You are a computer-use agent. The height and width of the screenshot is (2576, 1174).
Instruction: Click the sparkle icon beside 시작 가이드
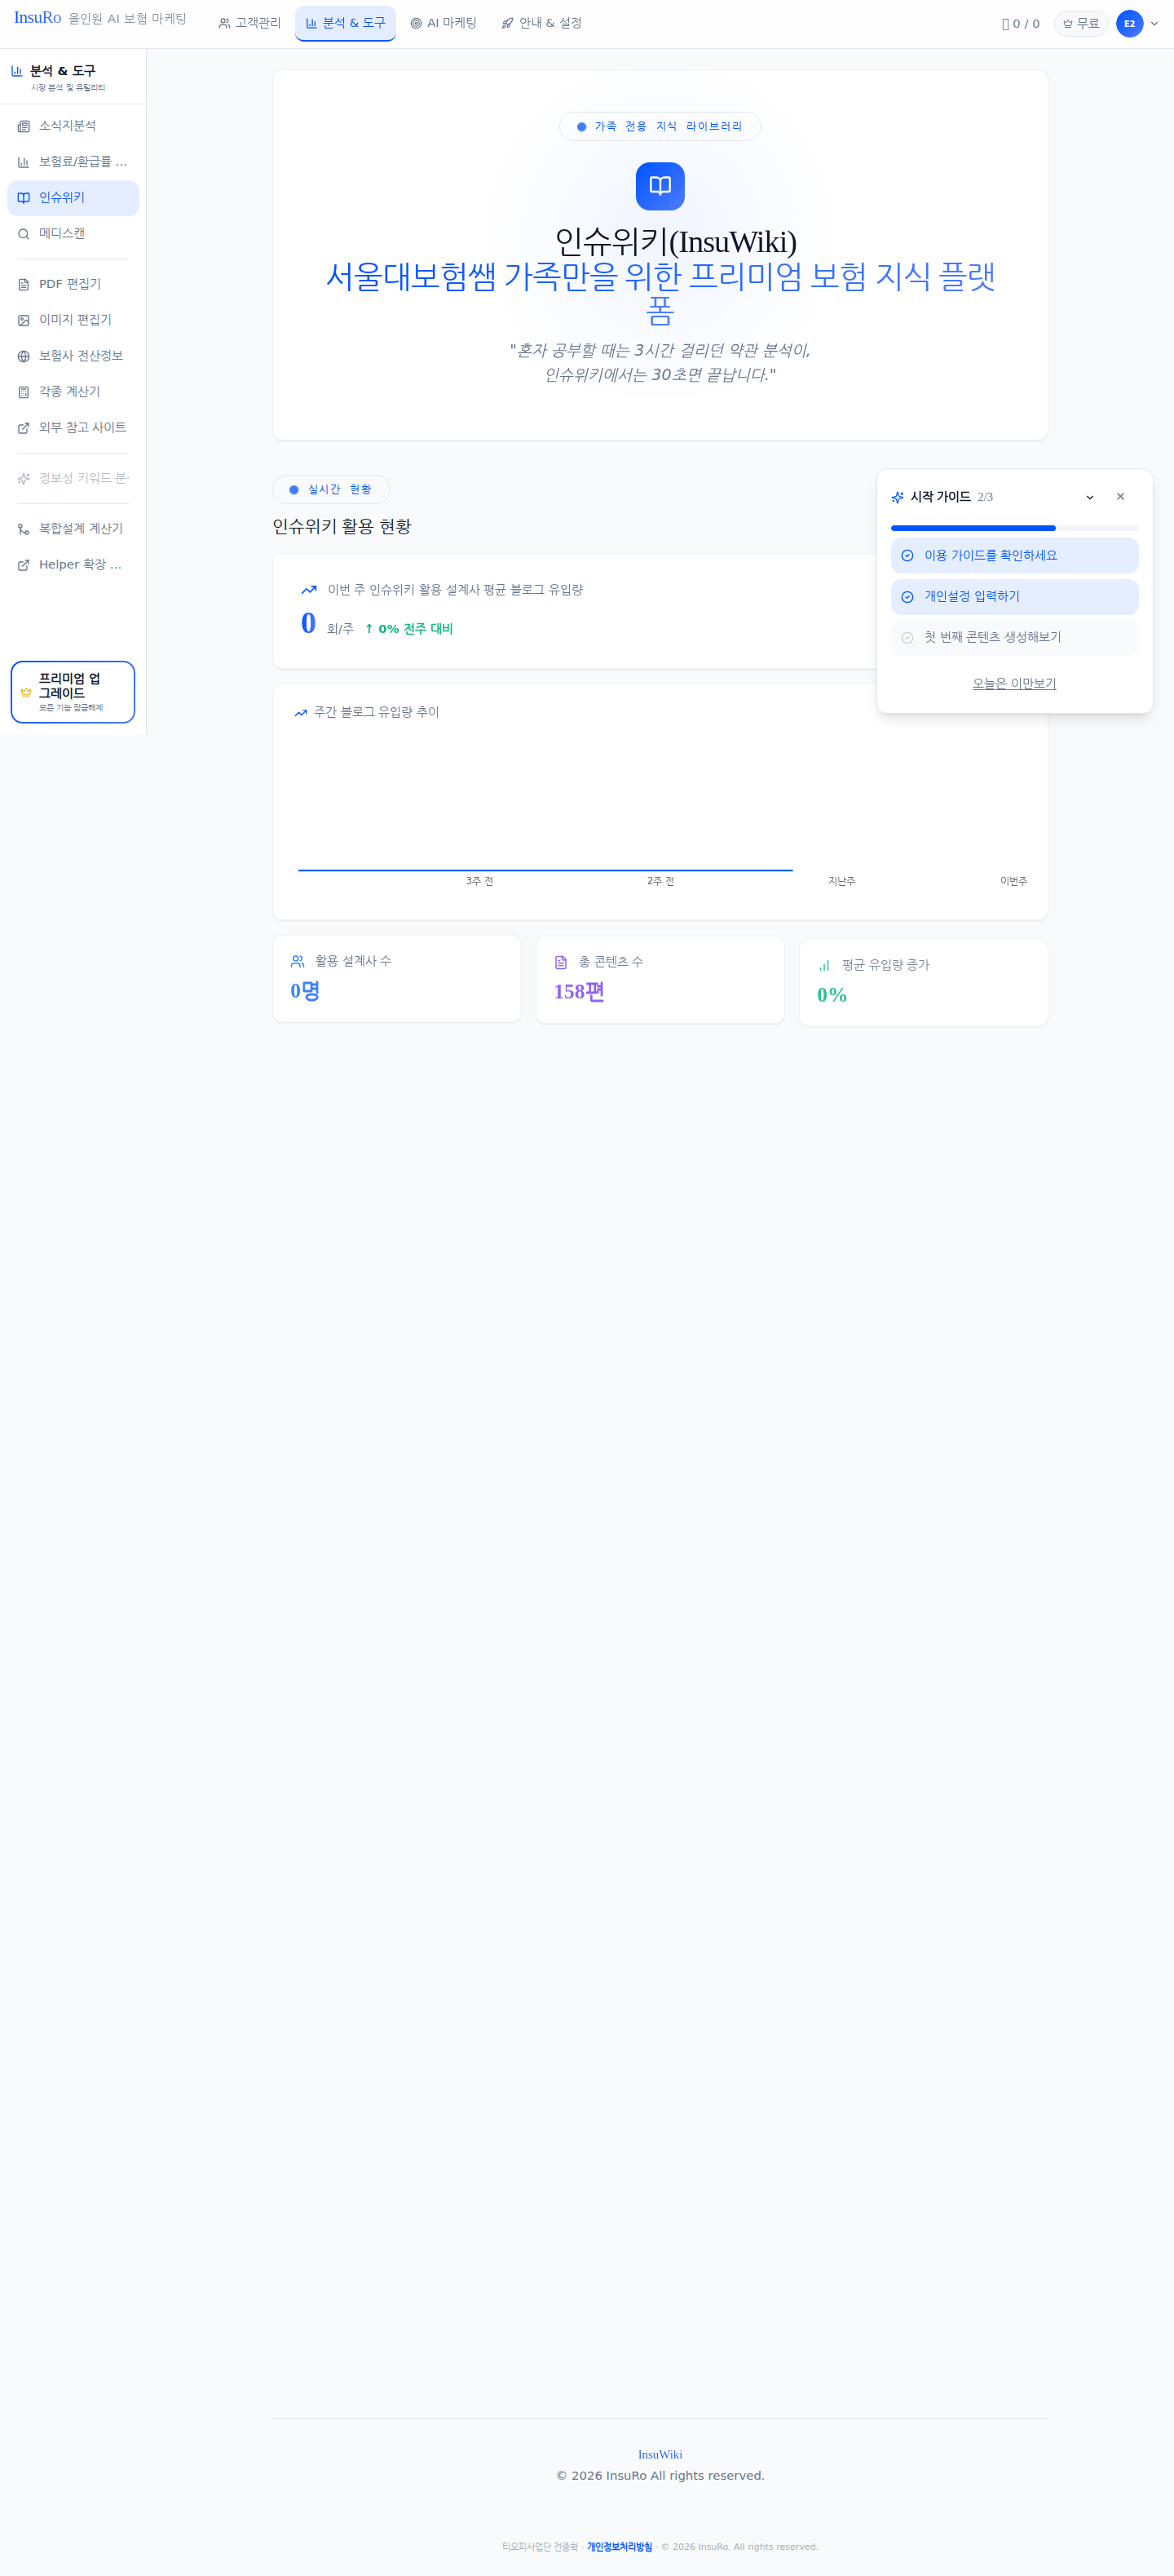898,497
